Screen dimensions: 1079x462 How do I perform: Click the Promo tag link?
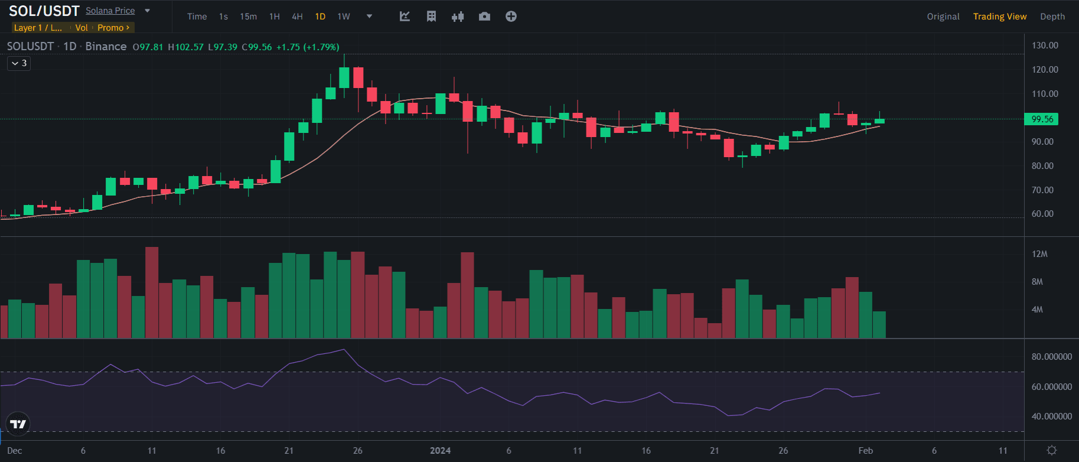(113, 28)
